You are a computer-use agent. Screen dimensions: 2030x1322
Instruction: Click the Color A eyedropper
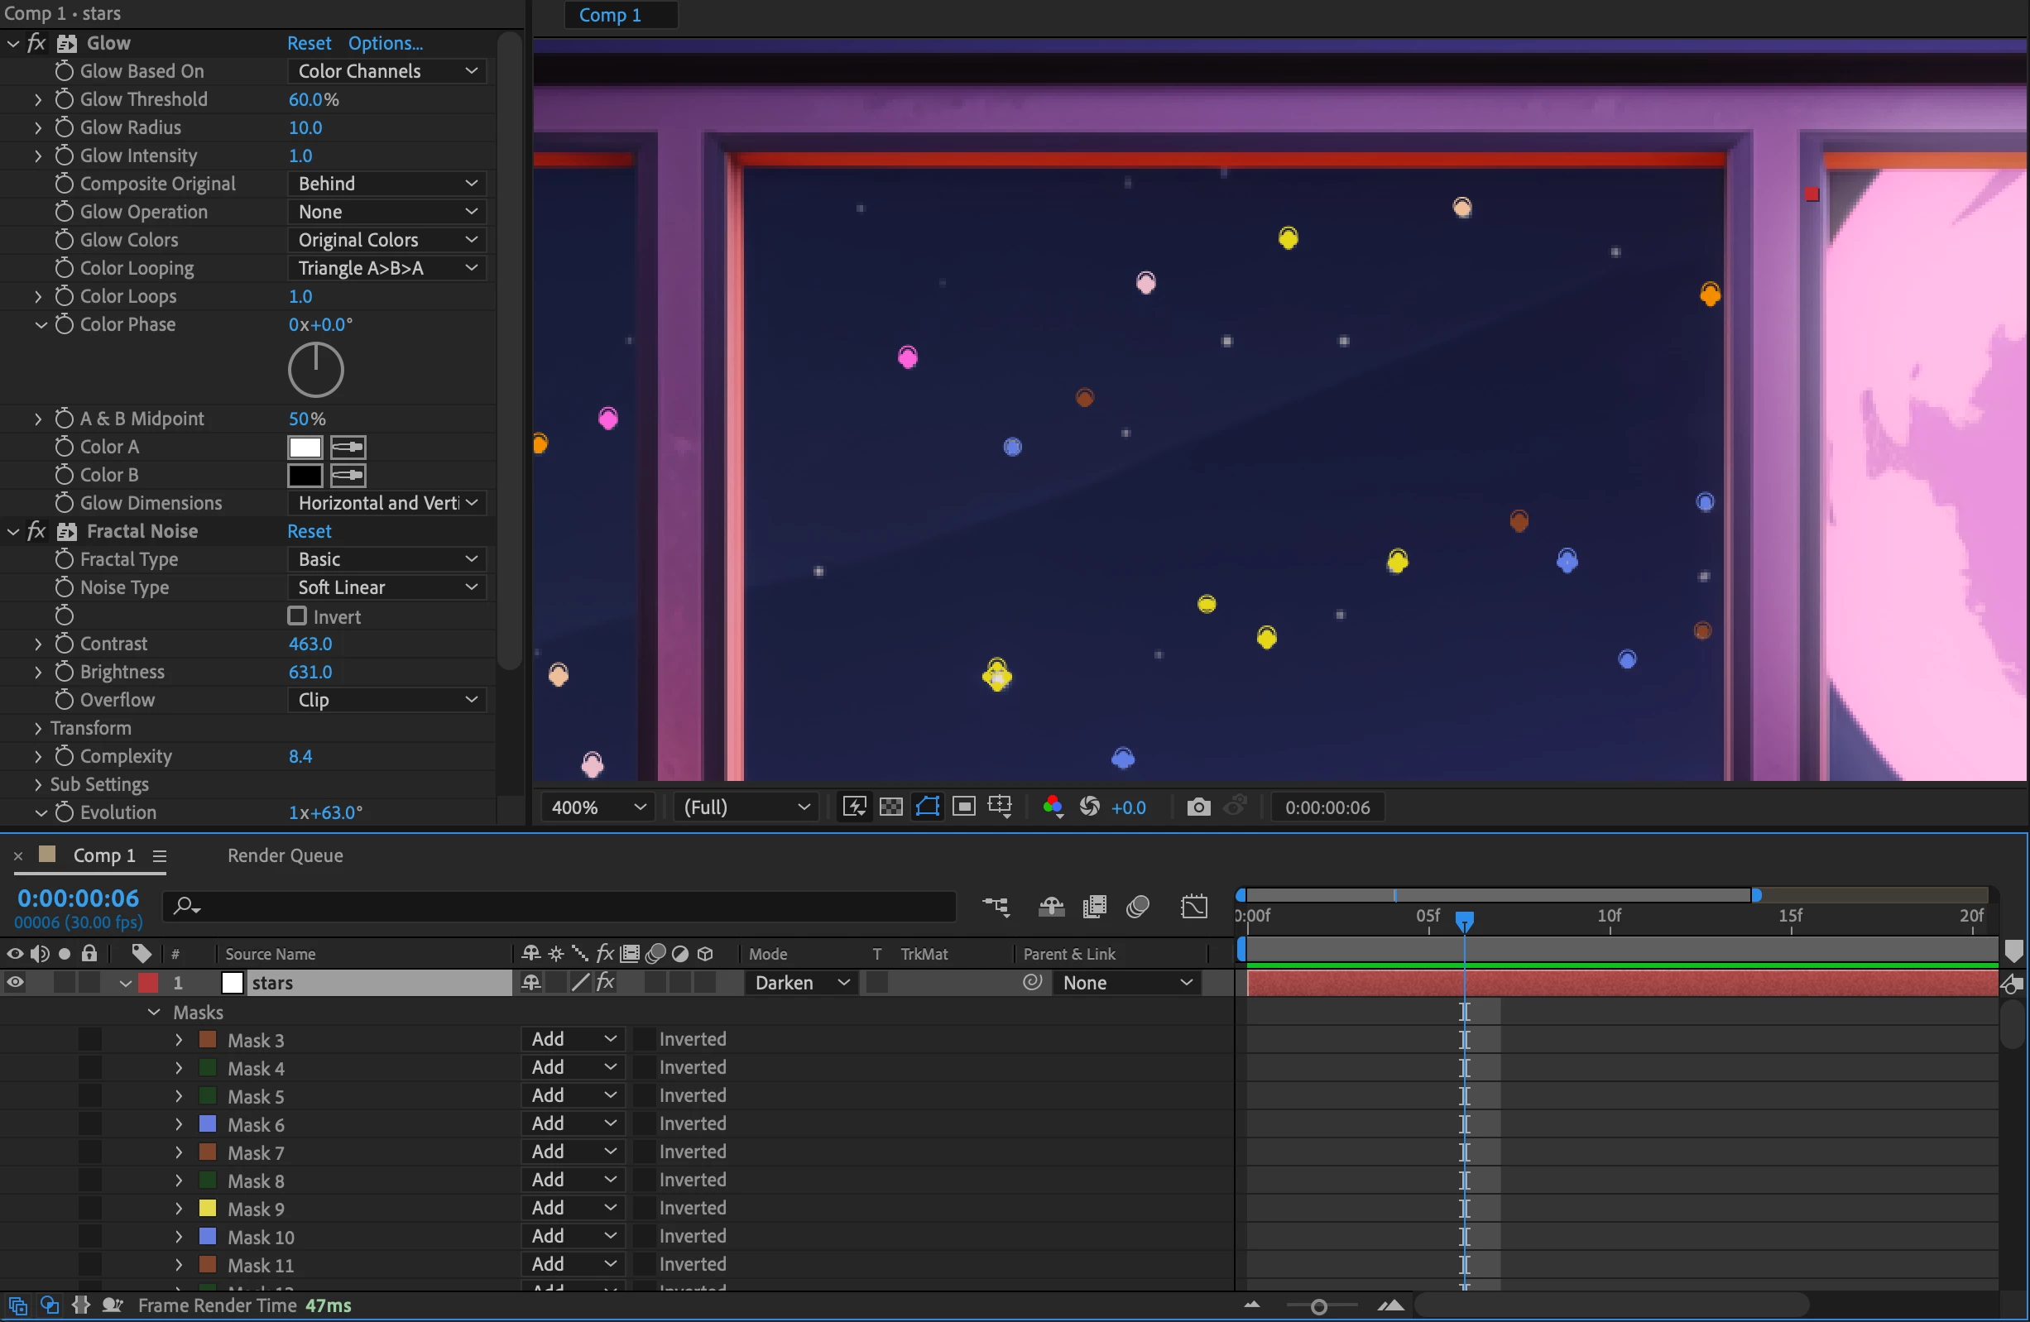(348, 447)
